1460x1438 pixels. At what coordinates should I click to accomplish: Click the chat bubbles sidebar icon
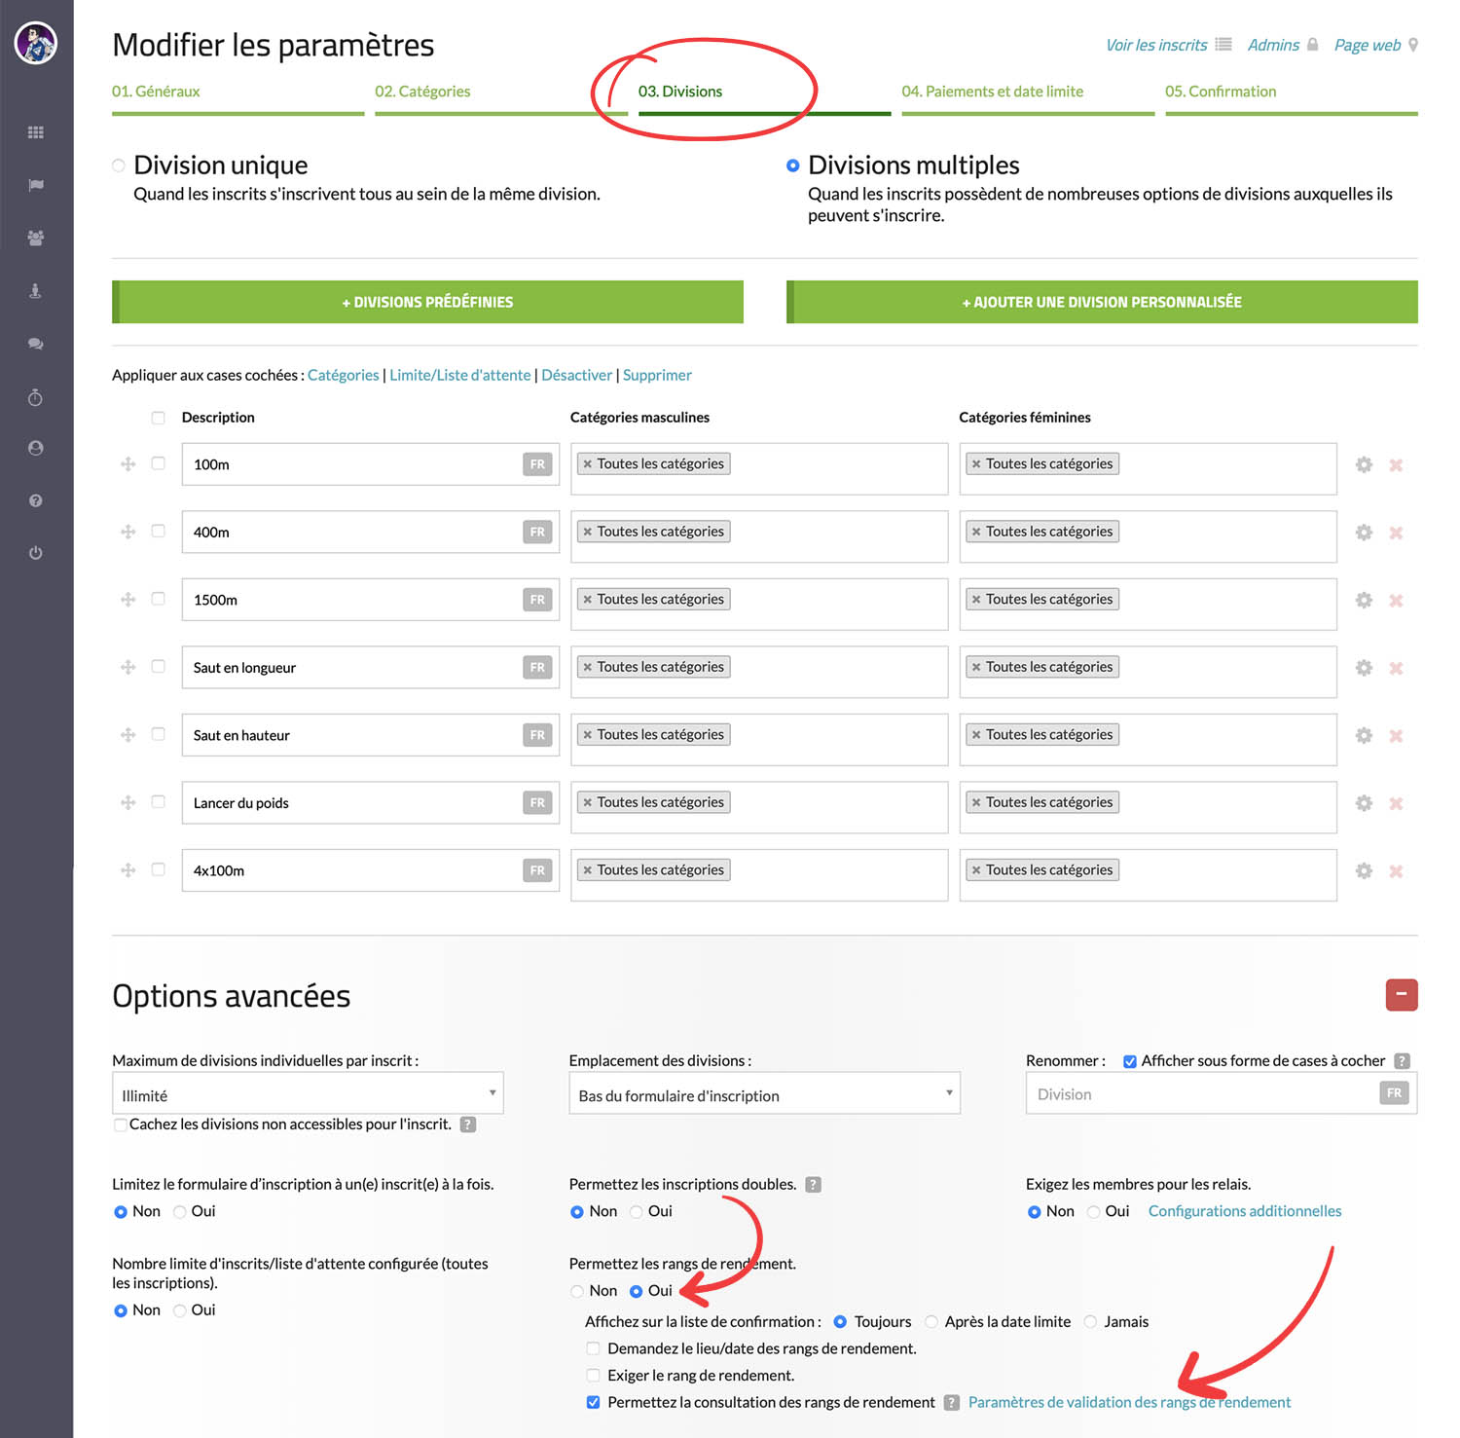36,344
